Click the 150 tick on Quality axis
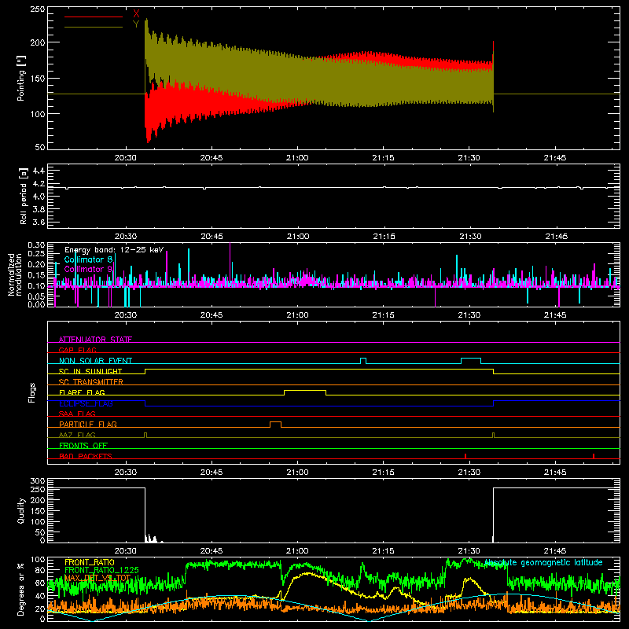The height and width of the screenshot is (629, 629). [38, 511]
